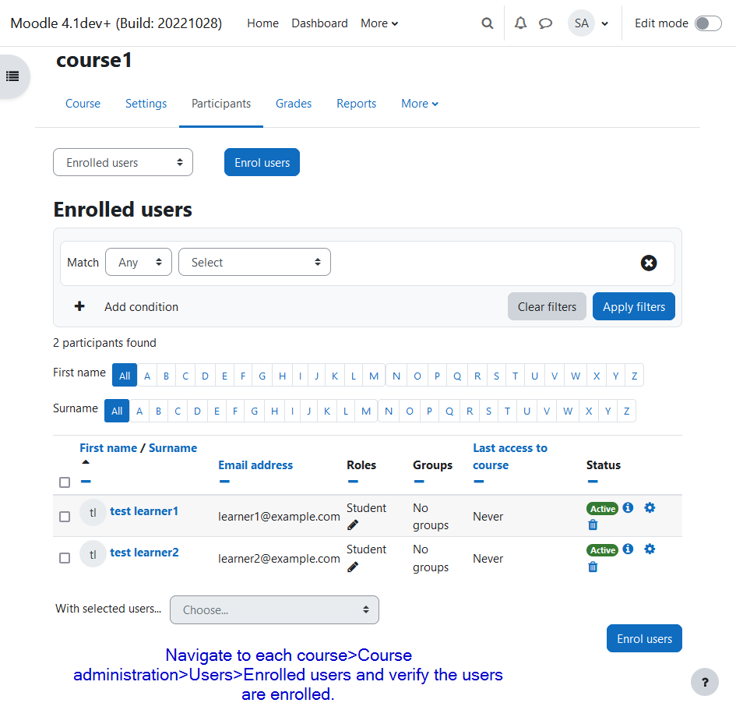
Task: Click Apply filters button
Action: [634, 306]
